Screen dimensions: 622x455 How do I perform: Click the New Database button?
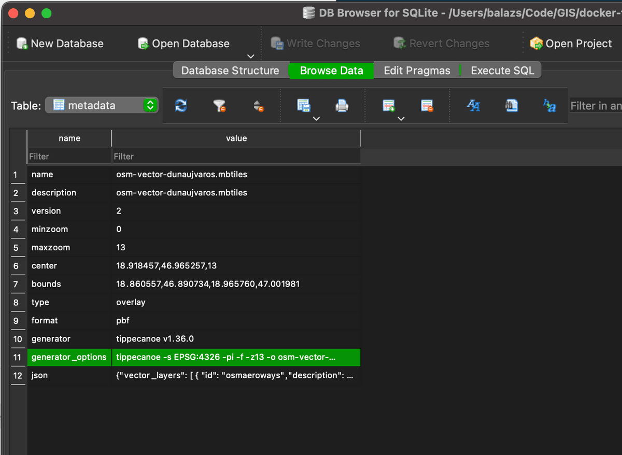(x=60, y=44)
